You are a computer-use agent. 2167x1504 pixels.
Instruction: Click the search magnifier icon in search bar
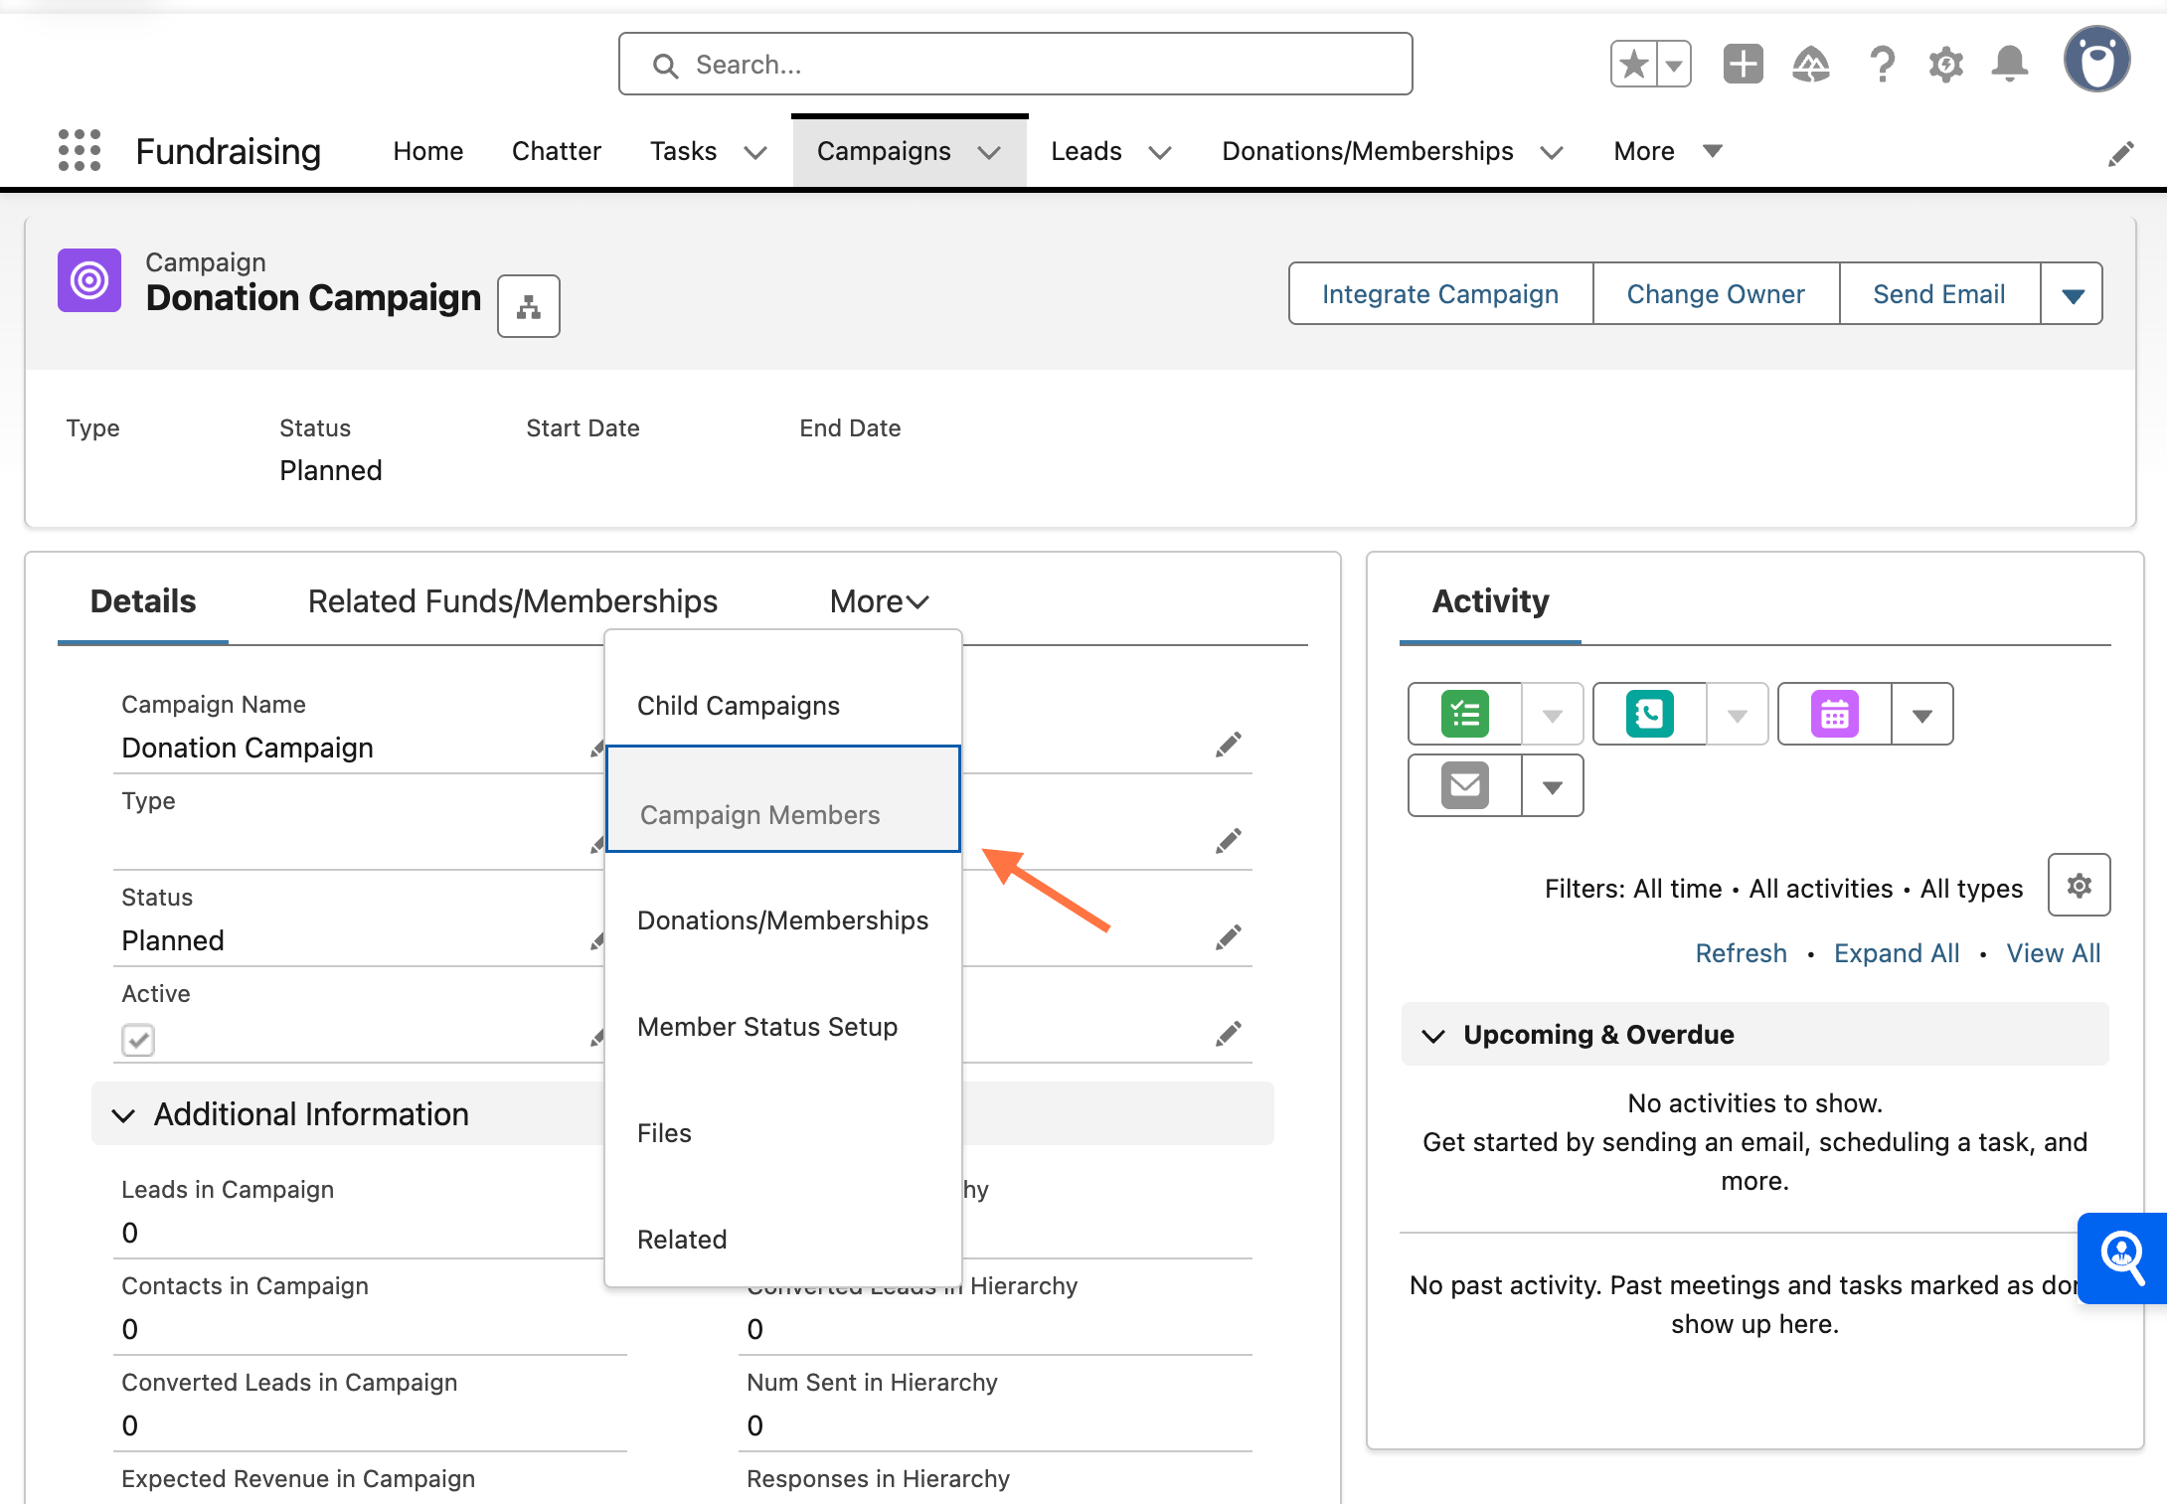point(665,66)
